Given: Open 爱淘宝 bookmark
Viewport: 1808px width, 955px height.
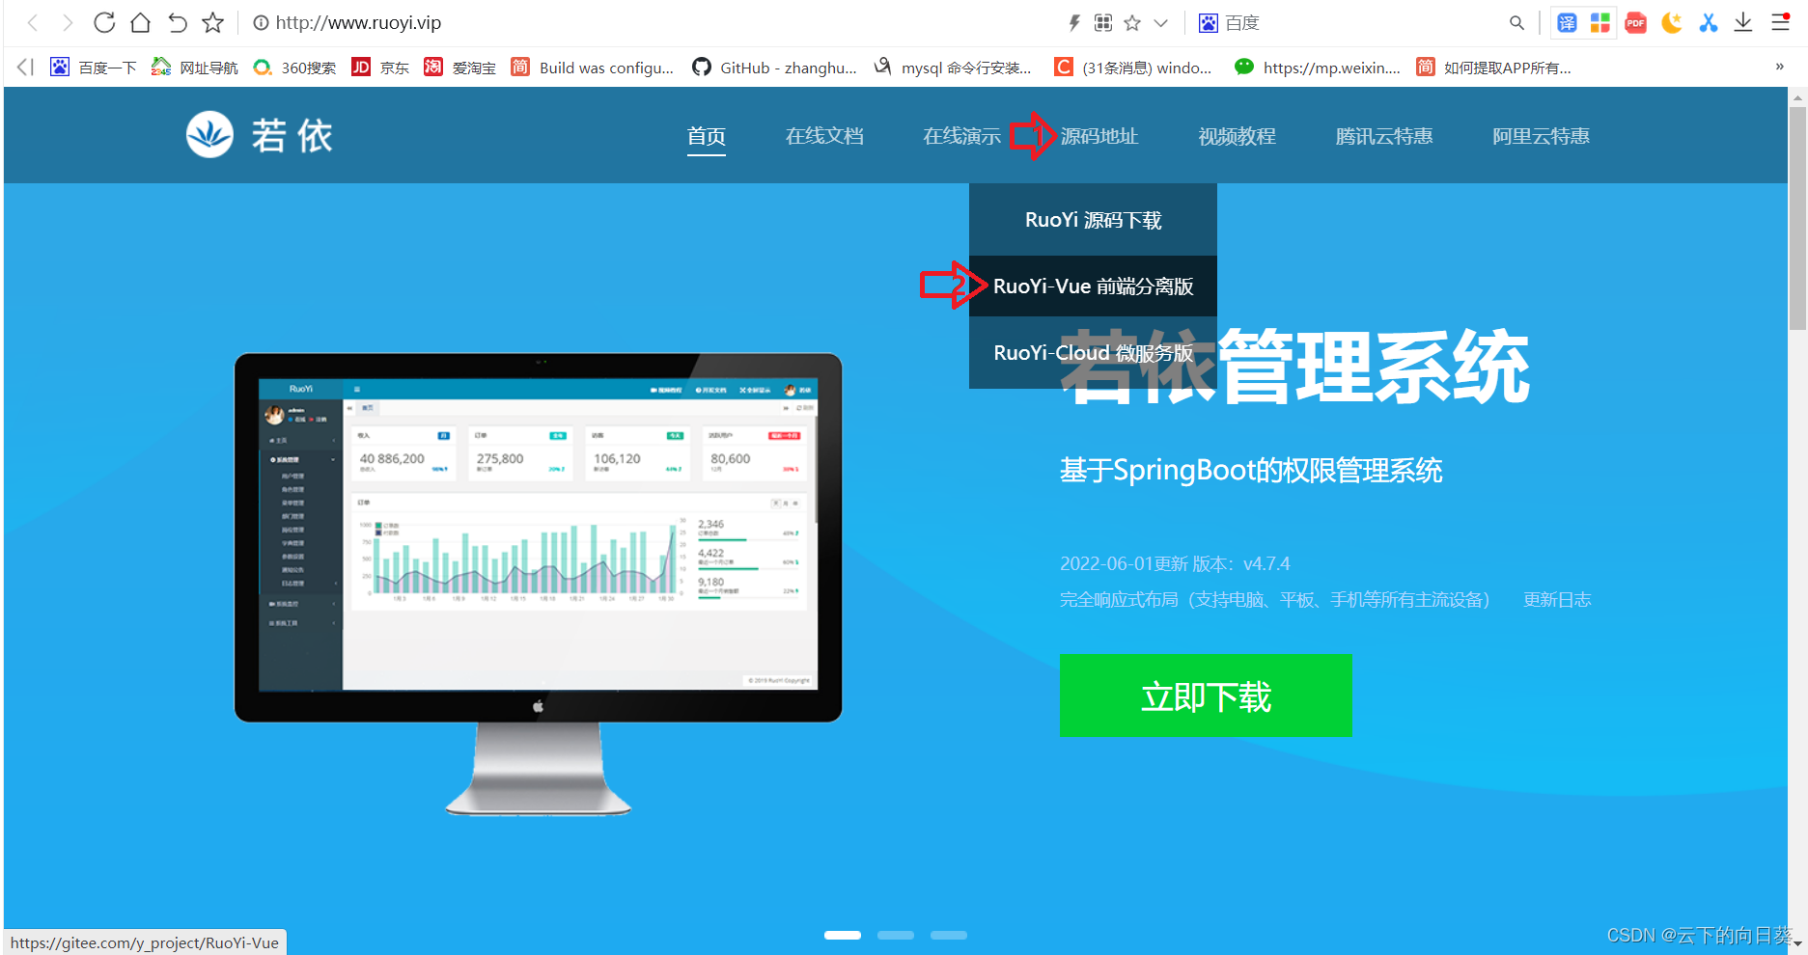Looking at the screenshot, I should pyautogui.click(x=460, y=67).
